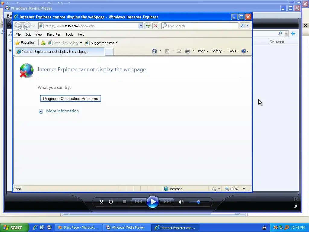Click the RSS Feeds icon
Image resolution: width=309 pixels, height=232 pixels.
coord(167,51)
